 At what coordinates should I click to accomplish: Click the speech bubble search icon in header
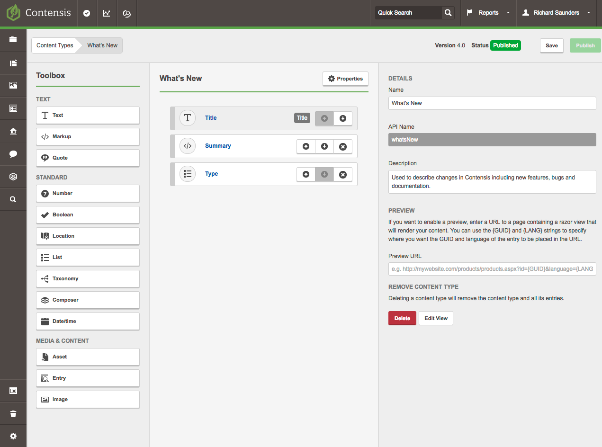tap(126, 13)
